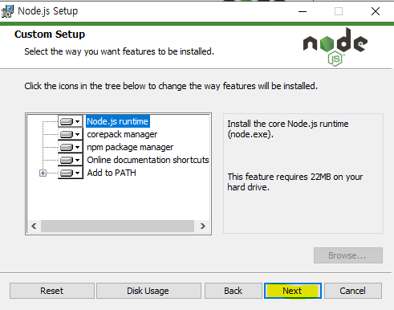Open npm package manager feature dropdown

[x=71, y=147]
